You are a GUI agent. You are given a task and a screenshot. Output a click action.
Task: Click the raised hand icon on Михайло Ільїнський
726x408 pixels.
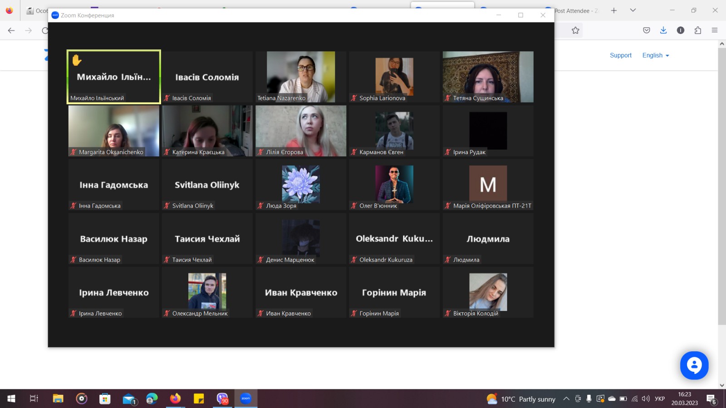pos(77,60)
